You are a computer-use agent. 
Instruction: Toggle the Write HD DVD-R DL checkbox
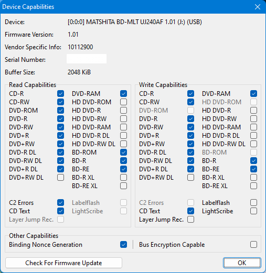coord(253,136)
